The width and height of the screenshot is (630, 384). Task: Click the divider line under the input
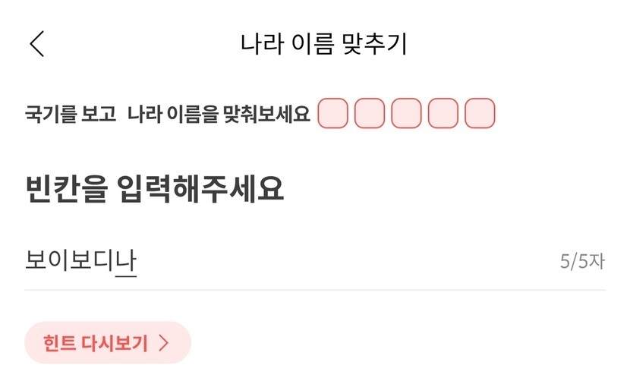[x=314, y=290]
